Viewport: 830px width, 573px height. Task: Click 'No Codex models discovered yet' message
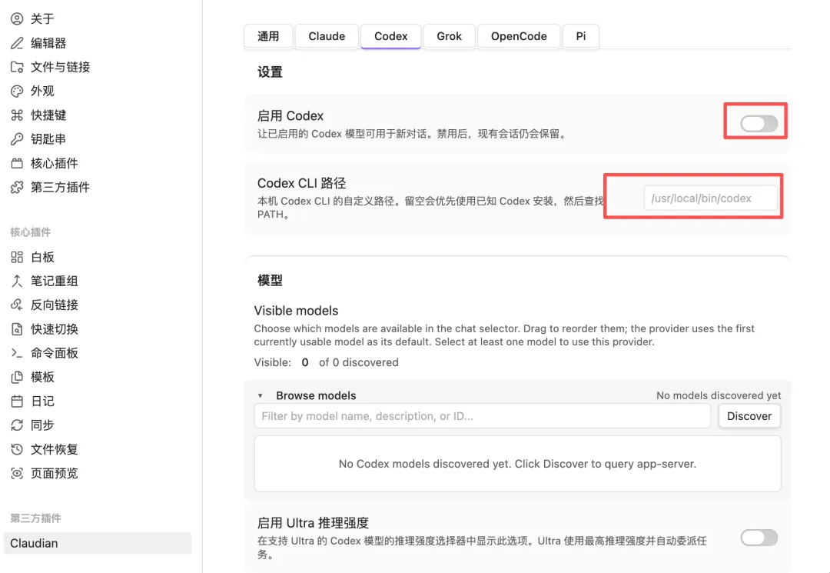[x=517, y=464]
